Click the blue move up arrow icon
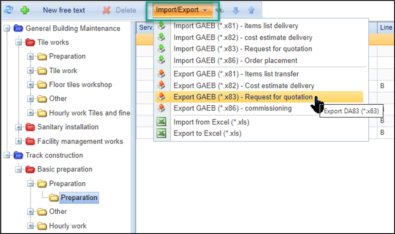This screenshot has height=234, width=395. coord(251,10)
